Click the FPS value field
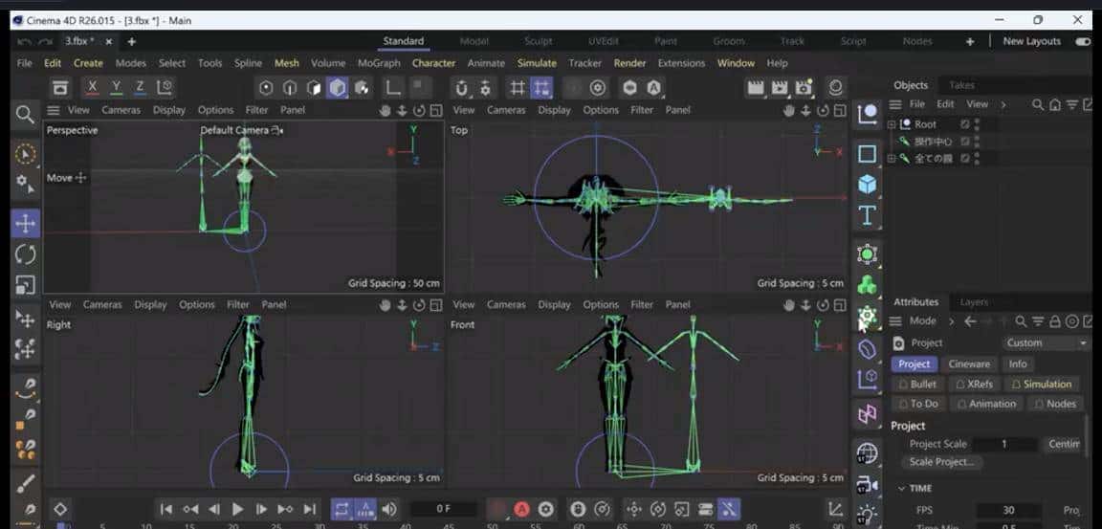Screen dimensions: 1102x529 click(1008, 510)
